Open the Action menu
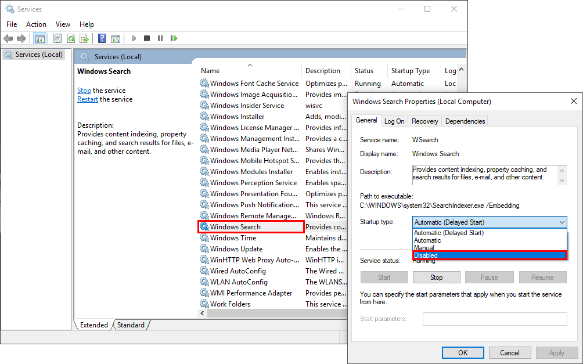583x364 pixels. pos(36,24)
